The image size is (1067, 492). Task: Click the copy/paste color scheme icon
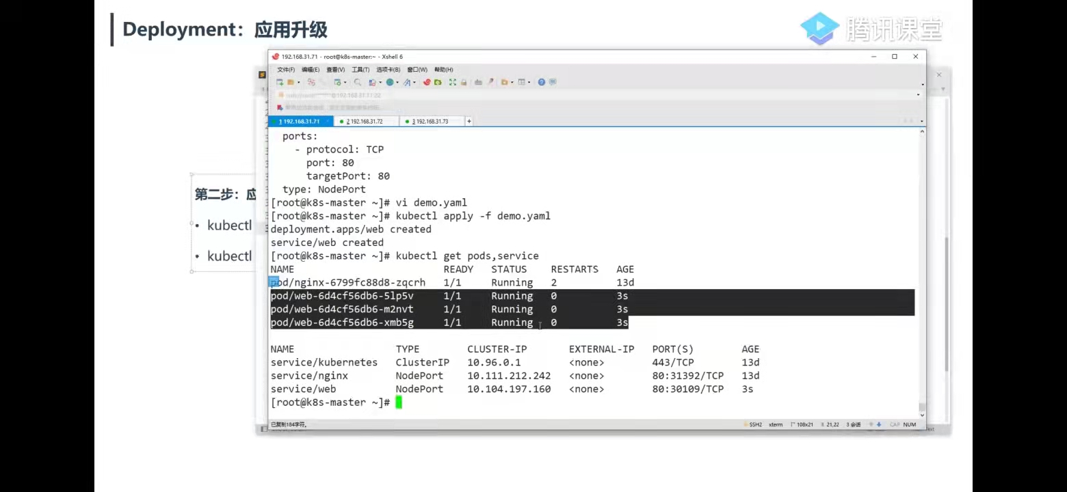click(371, 82)
